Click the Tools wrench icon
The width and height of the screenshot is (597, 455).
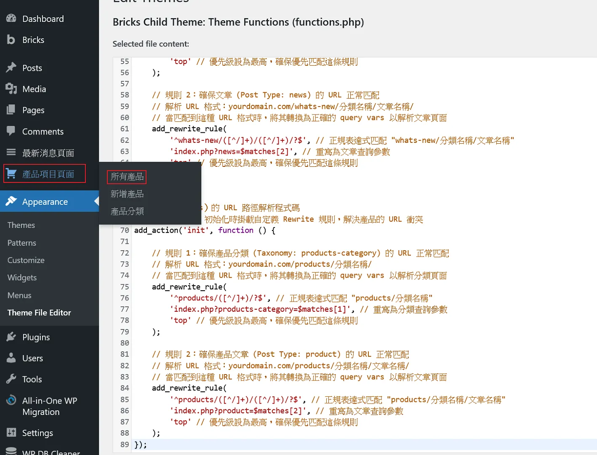[11, 379]
